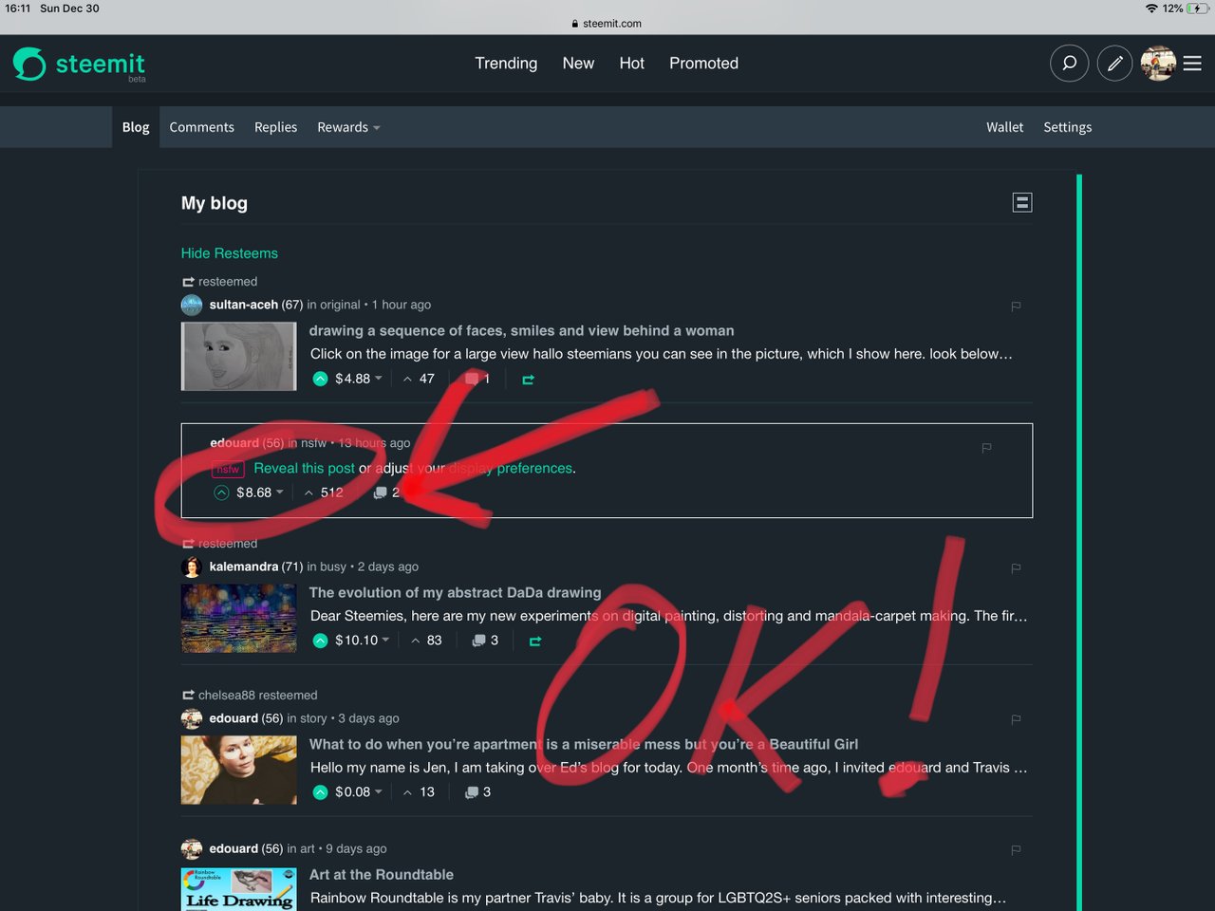Screen dimensions: 1215x911
Task: Click the pencil write-post icon
Action: [x=1114, y=64]
